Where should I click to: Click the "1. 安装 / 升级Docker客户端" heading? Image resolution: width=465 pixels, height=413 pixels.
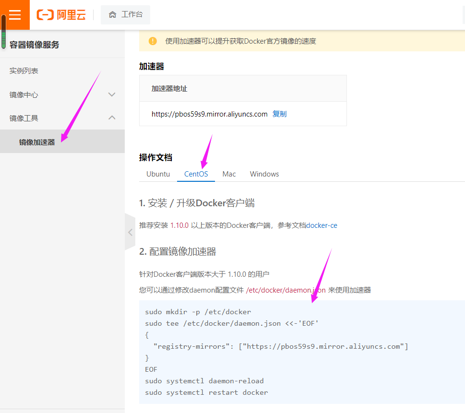197,203
